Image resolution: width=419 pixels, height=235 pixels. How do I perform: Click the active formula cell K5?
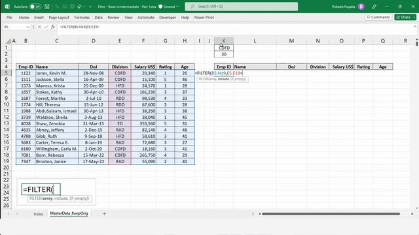click(x=224, y=73)
